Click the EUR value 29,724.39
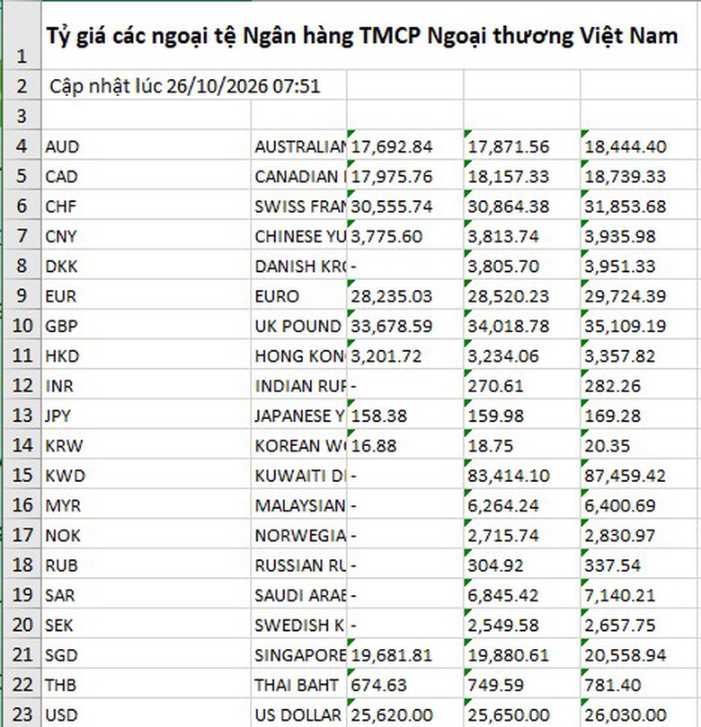The height and width of the screenshot is (727, 701). (x=640, y=295)
